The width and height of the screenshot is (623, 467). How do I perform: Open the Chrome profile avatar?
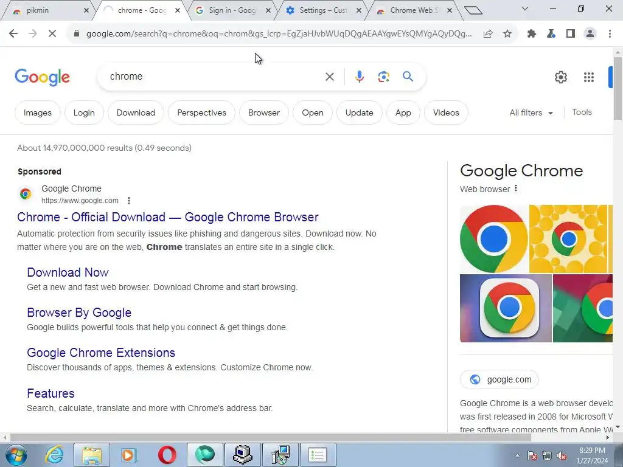[x=590, y=34]
